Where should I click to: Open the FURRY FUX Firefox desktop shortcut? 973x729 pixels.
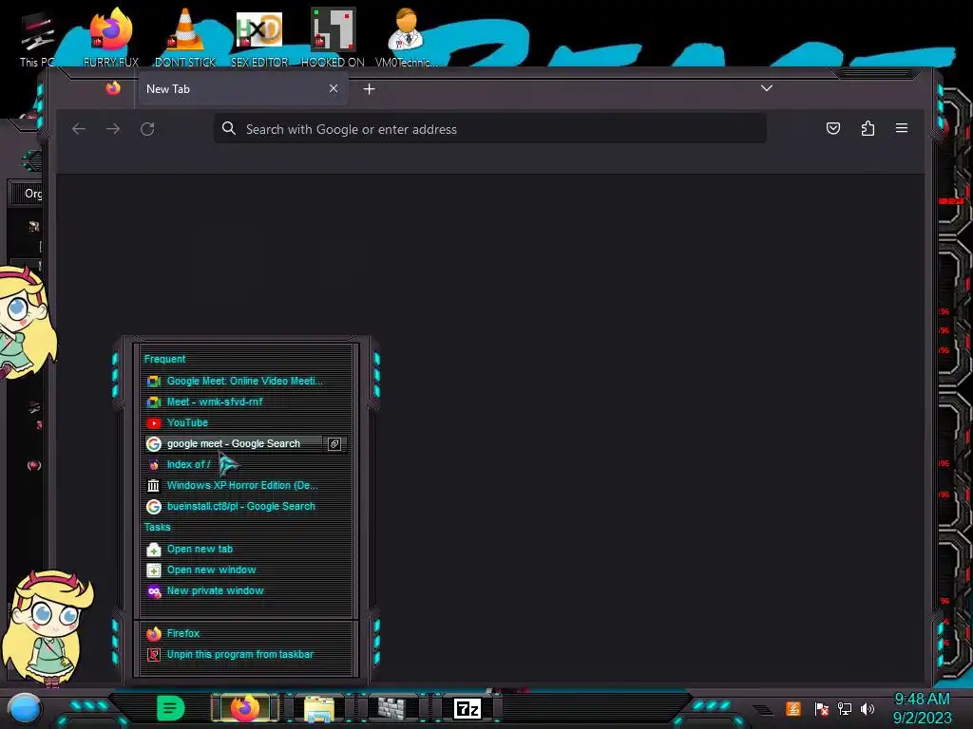(x=111, y=37)
